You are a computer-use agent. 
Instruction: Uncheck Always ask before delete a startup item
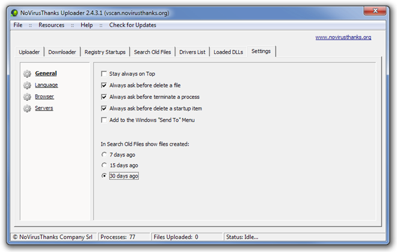(x=104, y=109)
